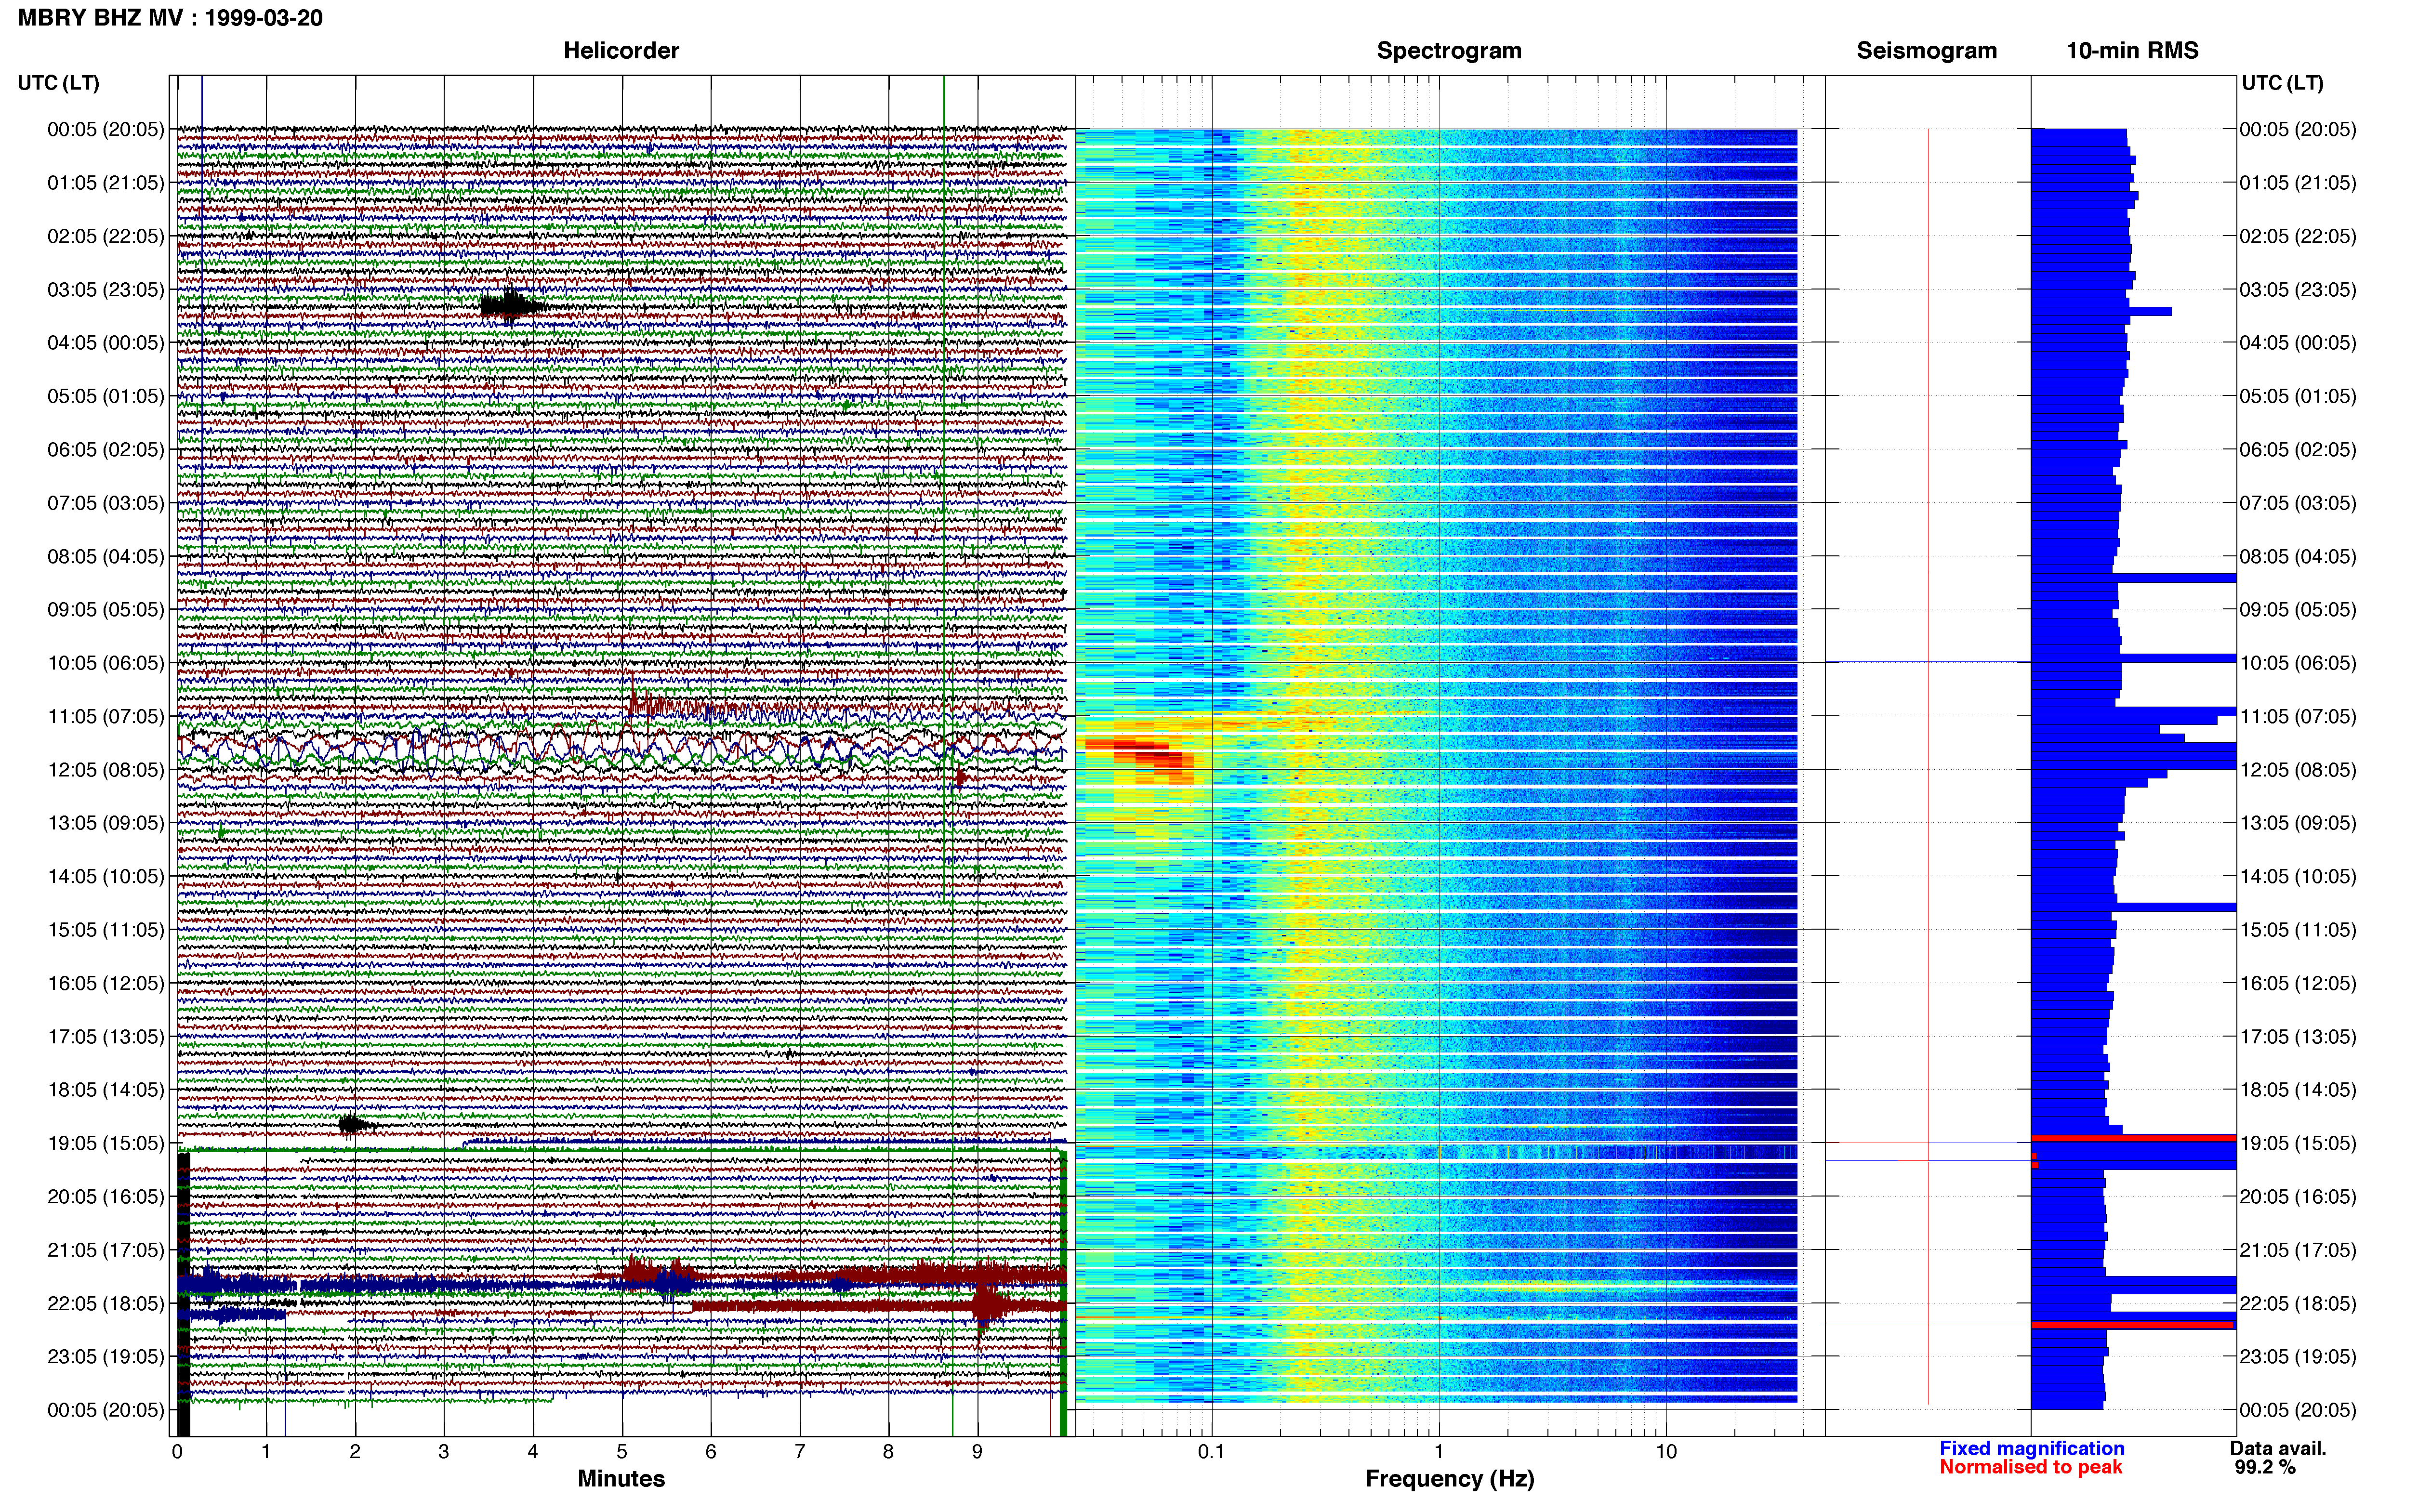This screenshot has height=1512, width=2418.
Task: Click the '99.2 %' data availability value
Action: pyautogui.click(x=2265, y=1467)
